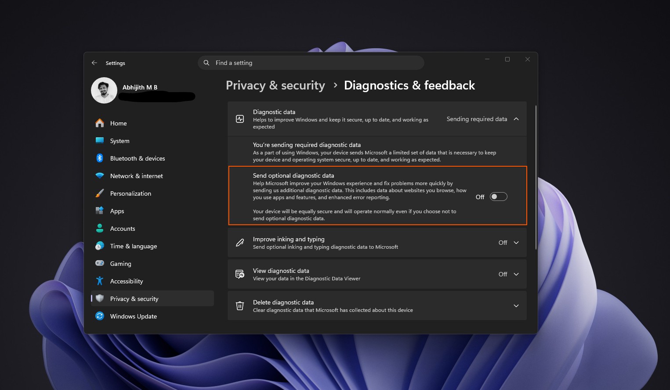Click the Diagnostic data pulse icon
The width and height of the screenshot is (670, 390).
click(240, 119)
